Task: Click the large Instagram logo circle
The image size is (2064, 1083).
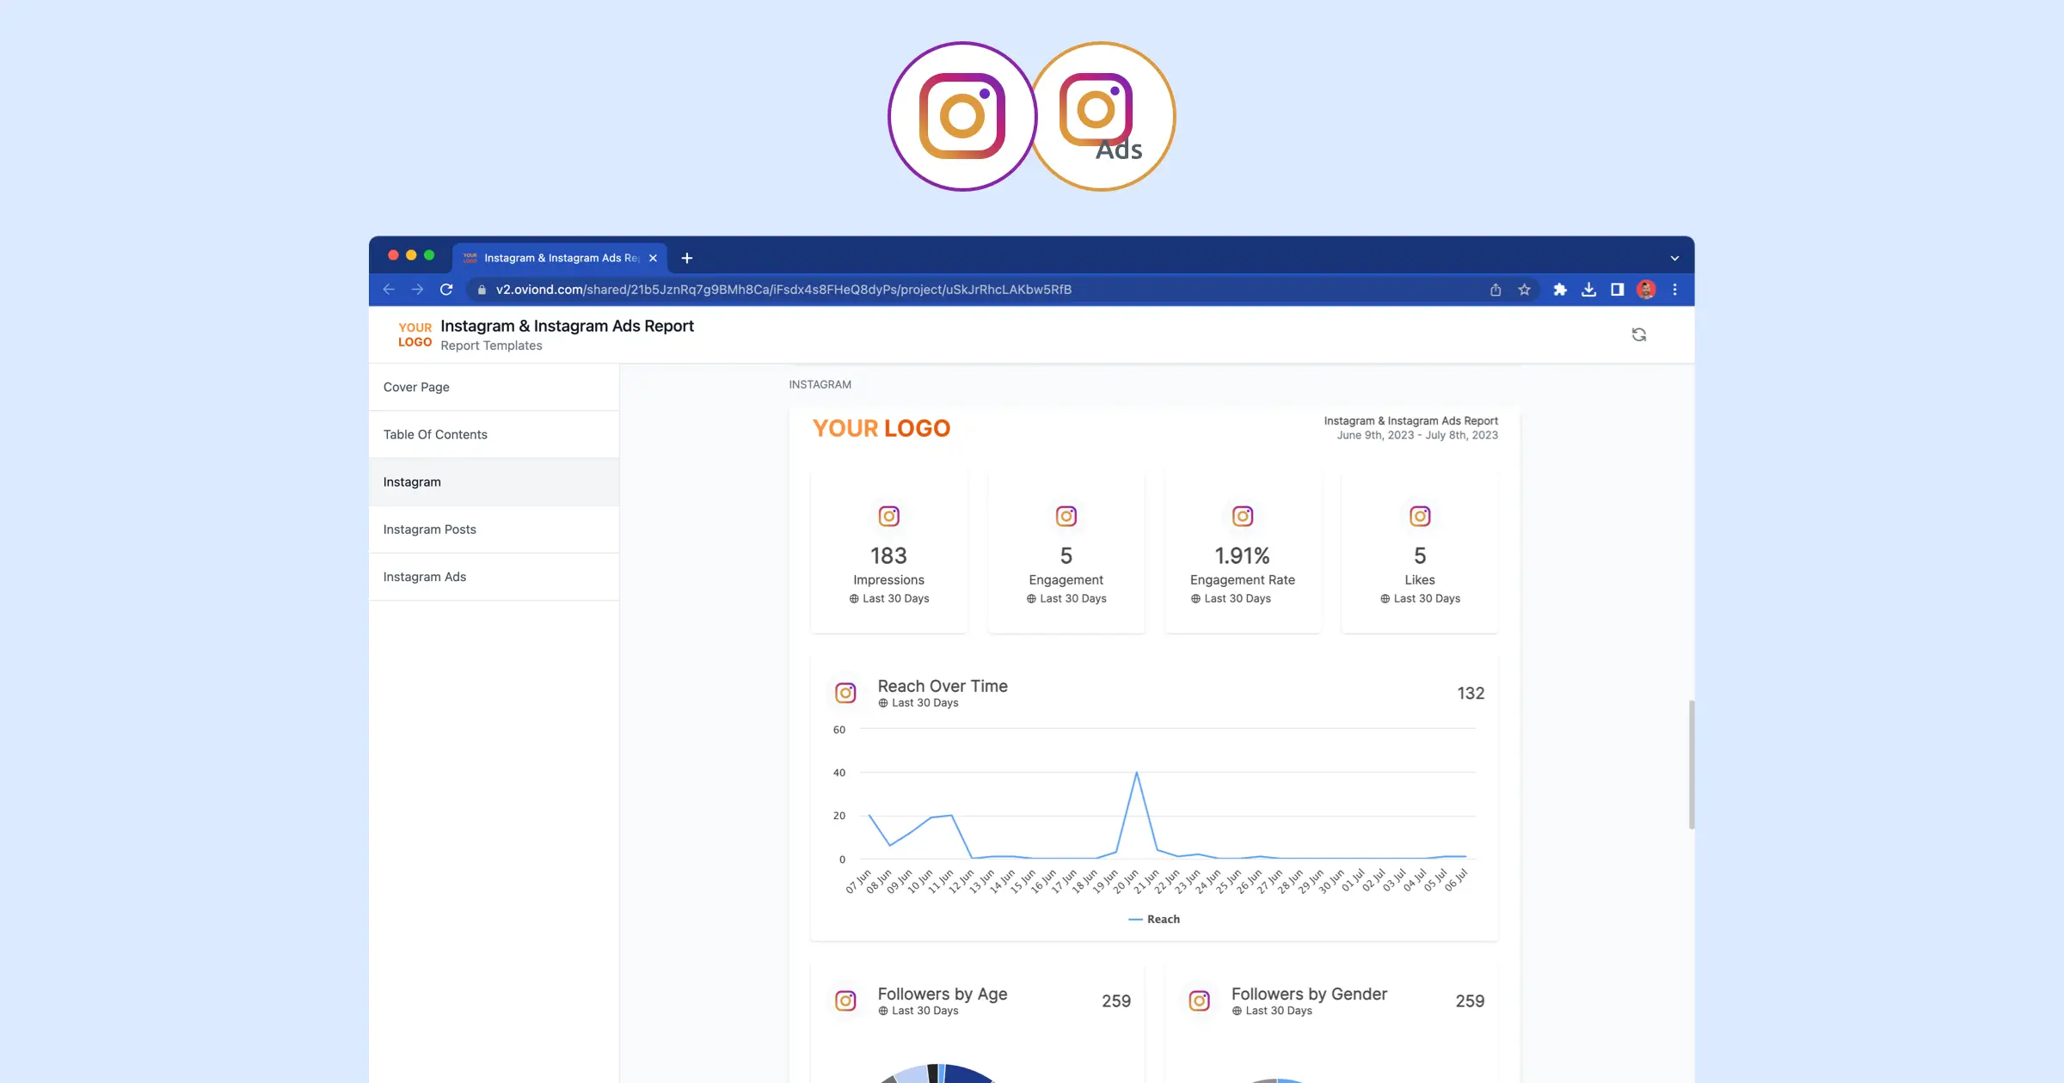Action: click(x=962, y=116)
